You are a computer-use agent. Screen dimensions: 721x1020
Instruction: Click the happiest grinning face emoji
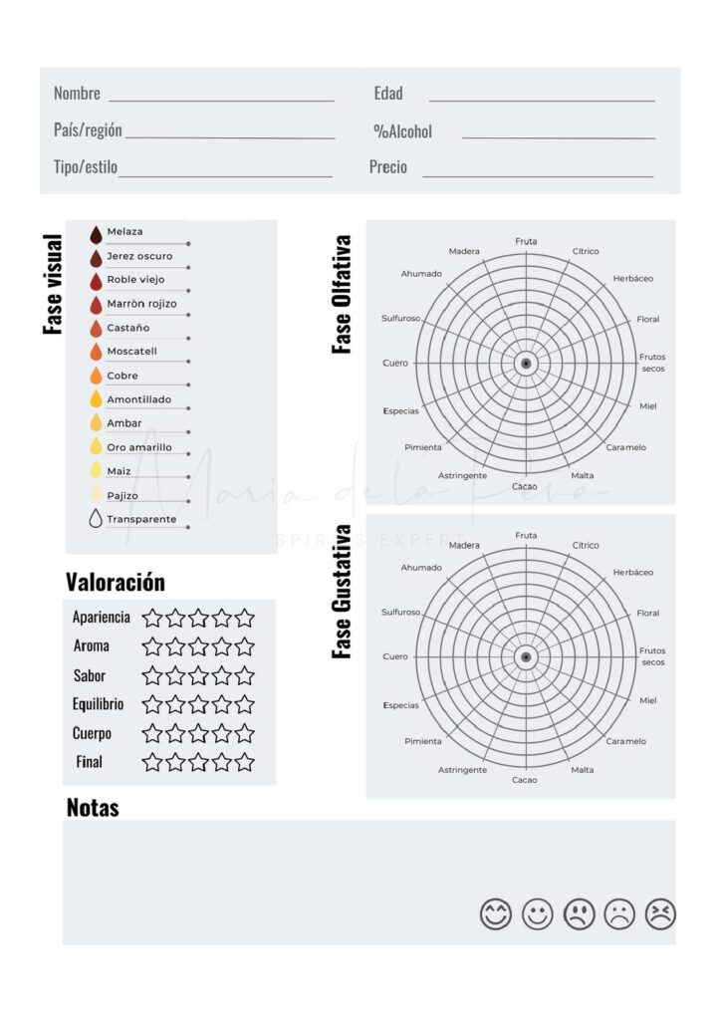pyautogui.click(x=496, y=913)
